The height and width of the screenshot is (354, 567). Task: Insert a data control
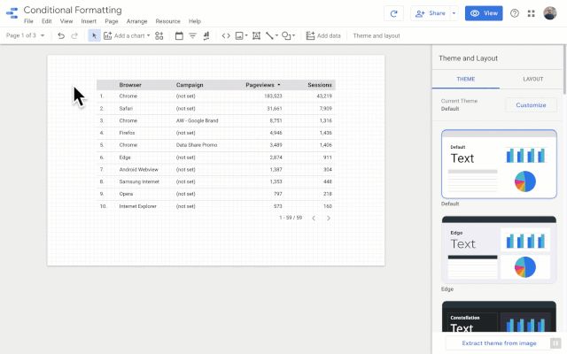[x=206, y=35]
